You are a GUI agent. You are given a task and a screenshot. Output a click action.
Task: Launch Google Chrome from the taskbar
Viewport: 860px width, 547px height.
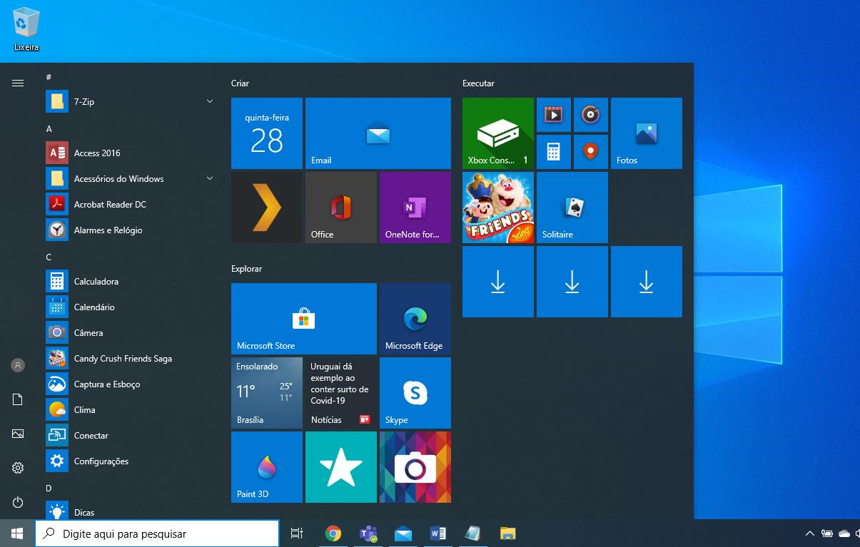point(333,533)
